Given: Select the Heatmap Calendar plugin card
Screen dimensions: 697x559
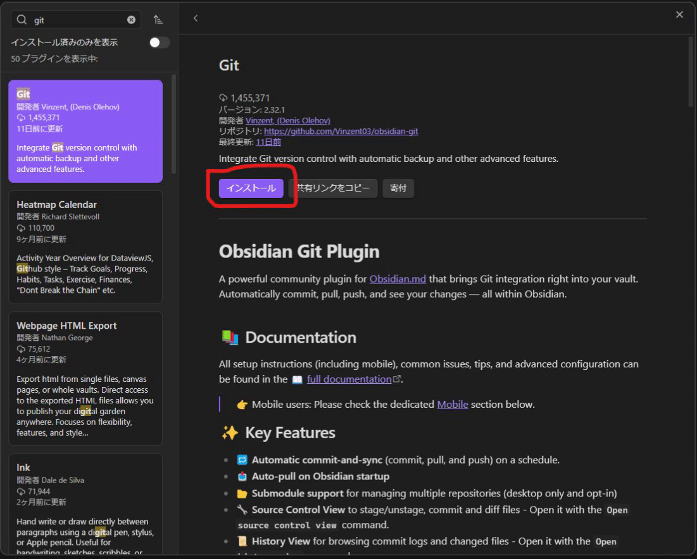Looking at the screenshot, I should (85, 247).
